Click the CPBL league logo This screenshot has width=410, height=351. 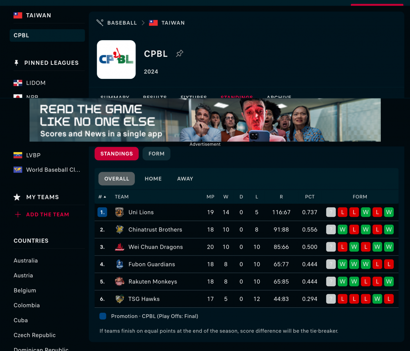(x=117, y=60)
